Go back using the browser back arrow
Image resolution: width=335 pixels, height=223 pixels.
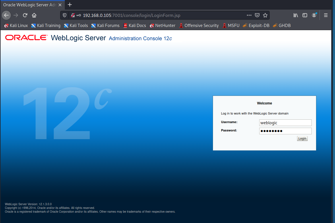(x=6, y=15)
